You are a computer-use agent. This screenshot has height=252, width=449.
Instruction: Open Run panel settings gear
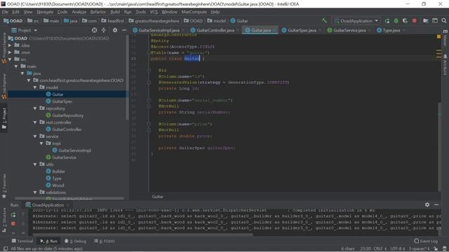pos(427,204)
